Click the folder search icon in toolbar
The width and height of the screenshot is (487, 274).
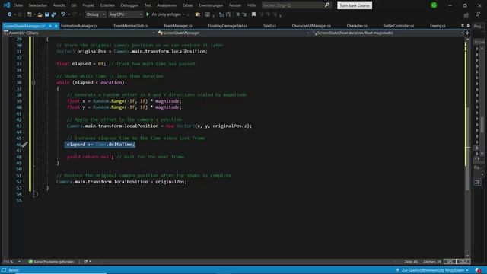click(198, 14)
